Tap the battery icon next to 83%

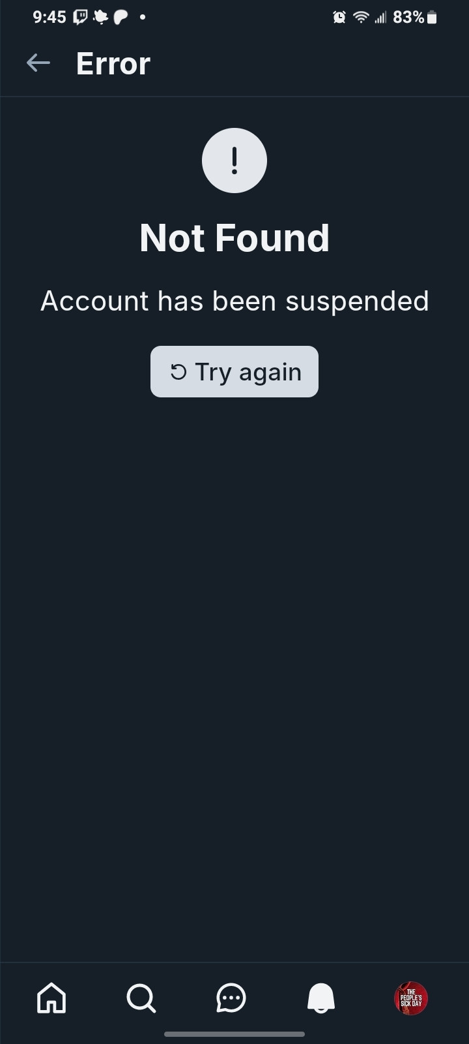pos(432,17)
